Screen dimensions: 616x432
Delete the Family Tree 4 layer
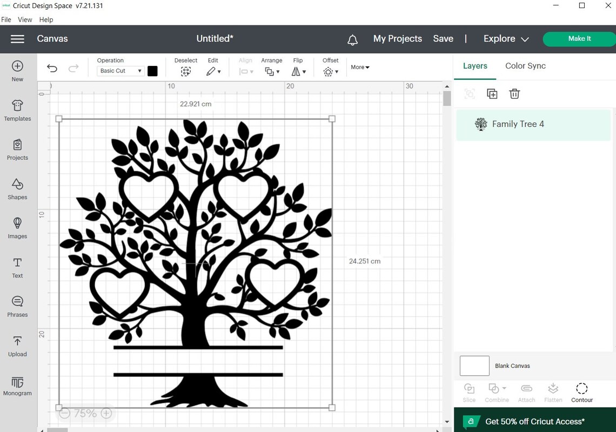click(x=514, y=93)
